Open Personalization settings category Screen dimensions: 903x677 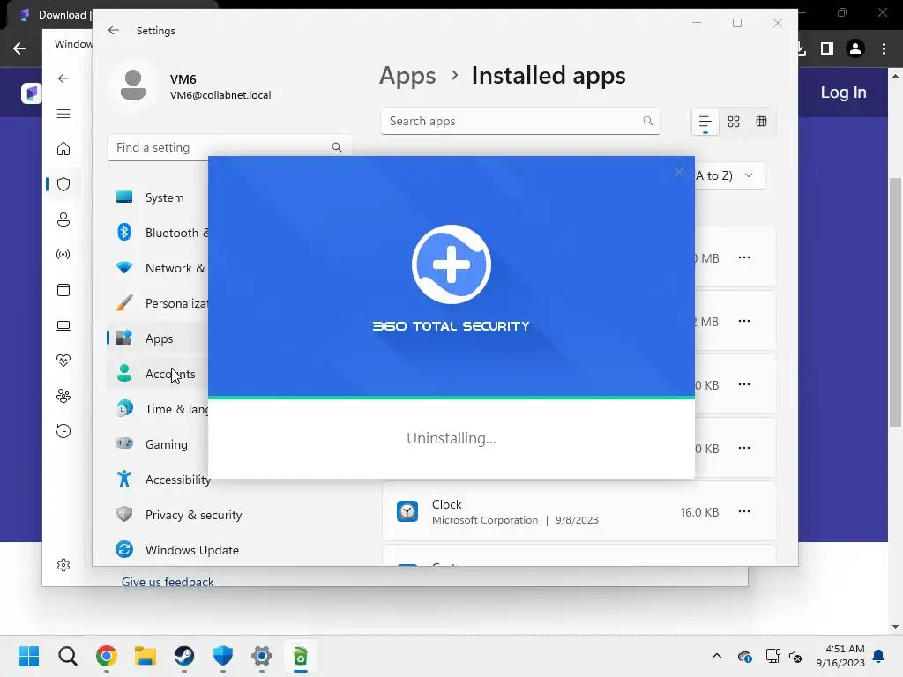(x=157, y=303)
